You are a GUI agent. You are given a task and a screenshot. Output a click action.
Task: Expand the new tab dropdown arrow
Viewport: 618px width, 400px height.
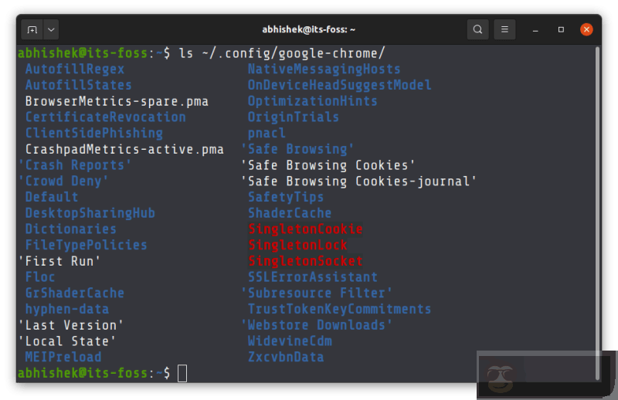click(x=51, y=29)
